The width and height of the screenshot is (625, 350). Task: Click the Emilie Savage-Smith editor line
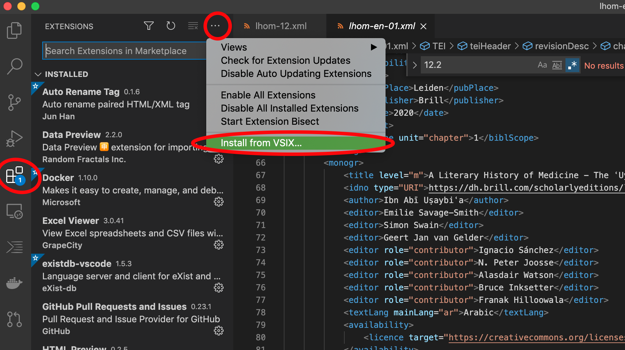433,213
